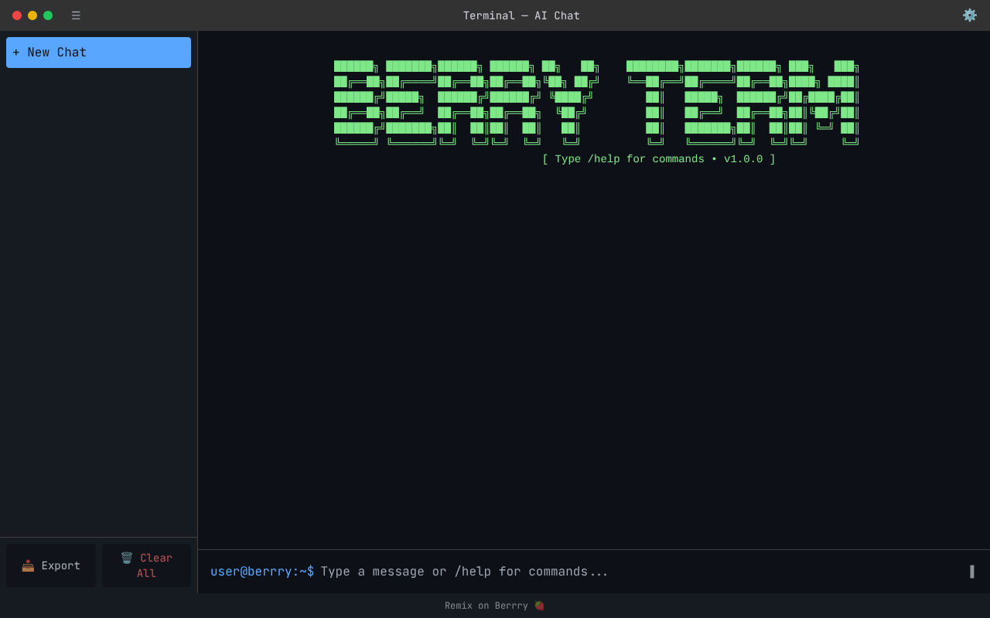Click the green ASCII art banner

596,104
